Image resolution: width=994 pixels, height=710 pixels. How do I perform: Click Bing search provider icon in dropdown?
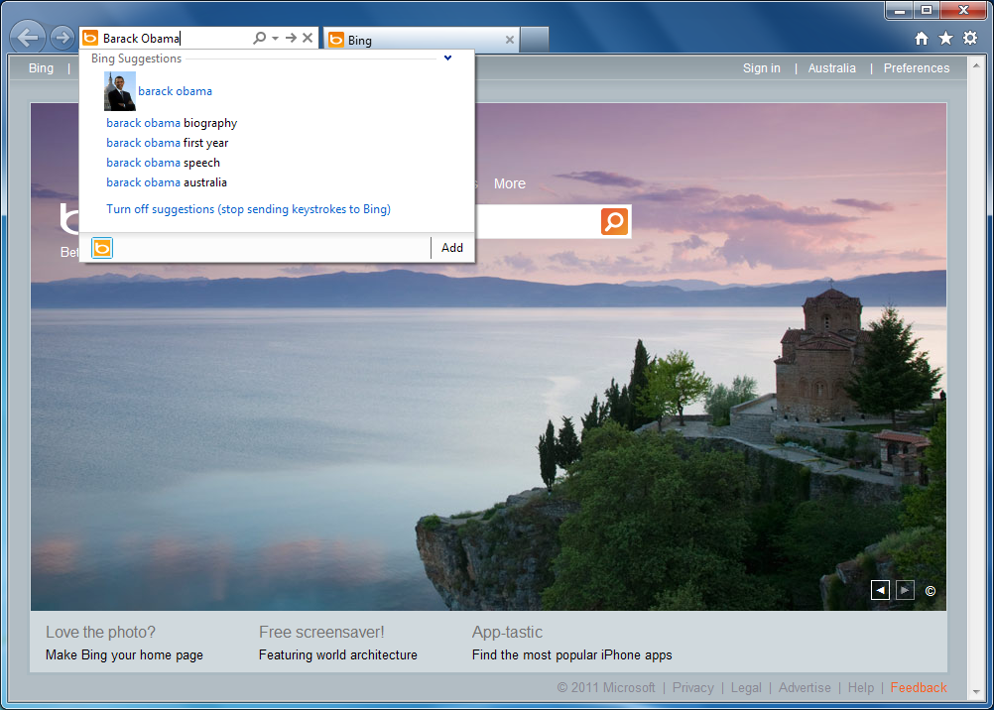pos(102,248)
